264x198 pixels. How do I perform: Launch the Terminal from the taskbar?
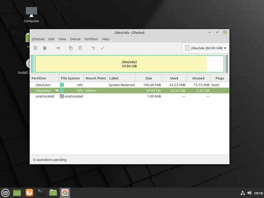coord(41,193)
